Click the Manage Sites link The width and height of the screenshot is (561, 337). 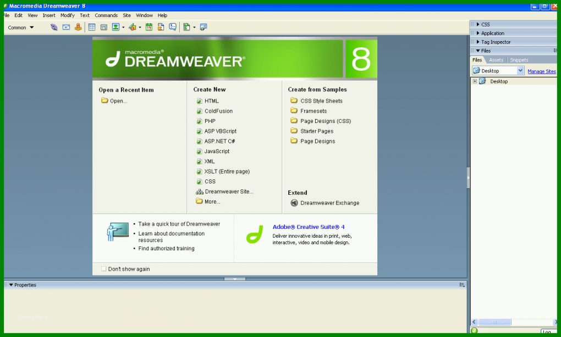542,71
